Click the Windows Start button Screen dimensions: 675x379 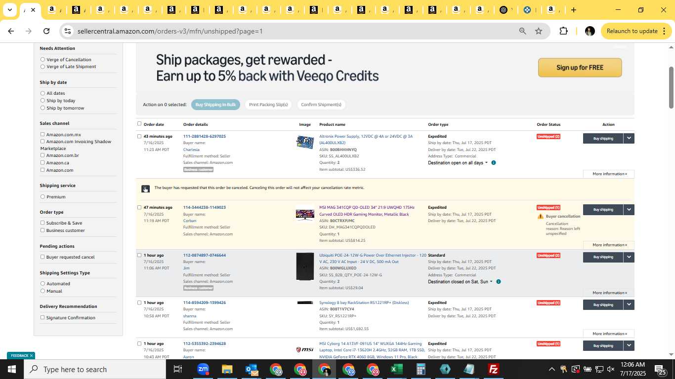(x=12, y=369)
